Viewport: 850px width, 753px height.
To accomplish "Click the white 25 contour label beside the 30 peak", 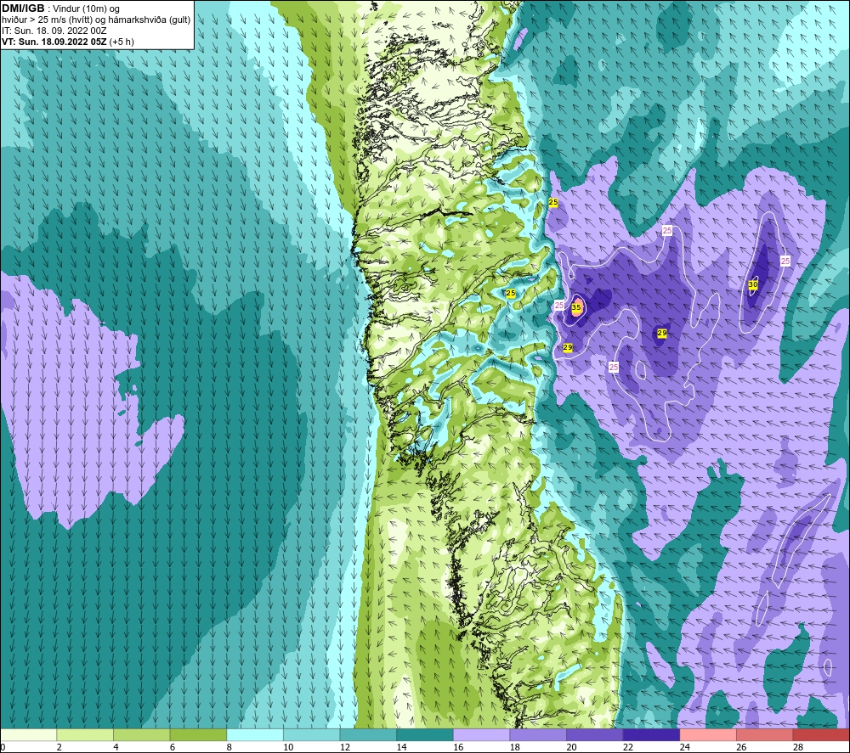I will coord(785,261).
